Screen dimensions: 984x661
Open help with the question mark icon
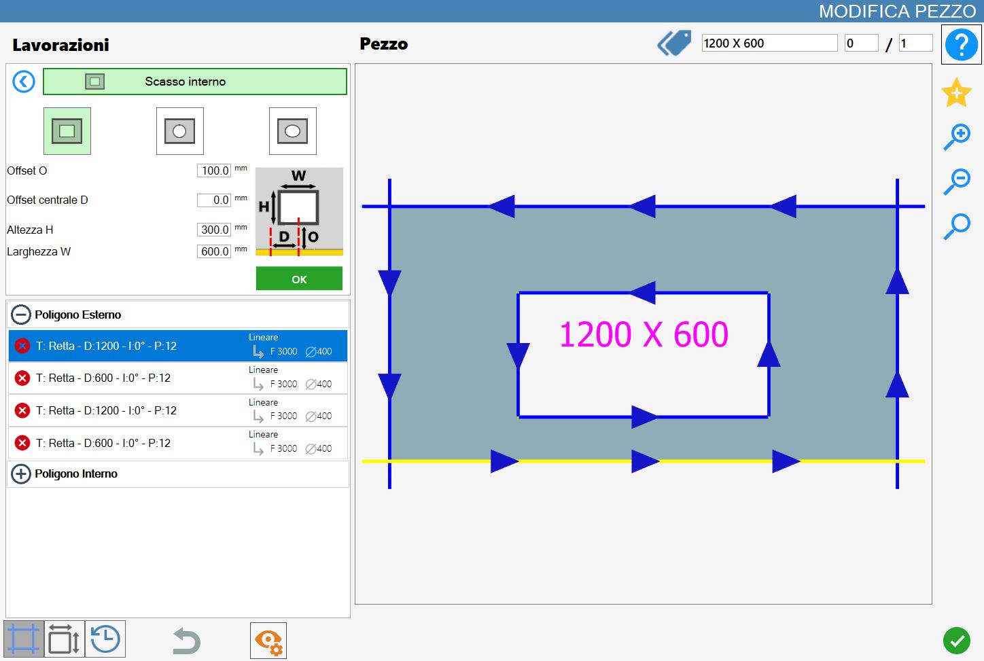pos(961,45)
